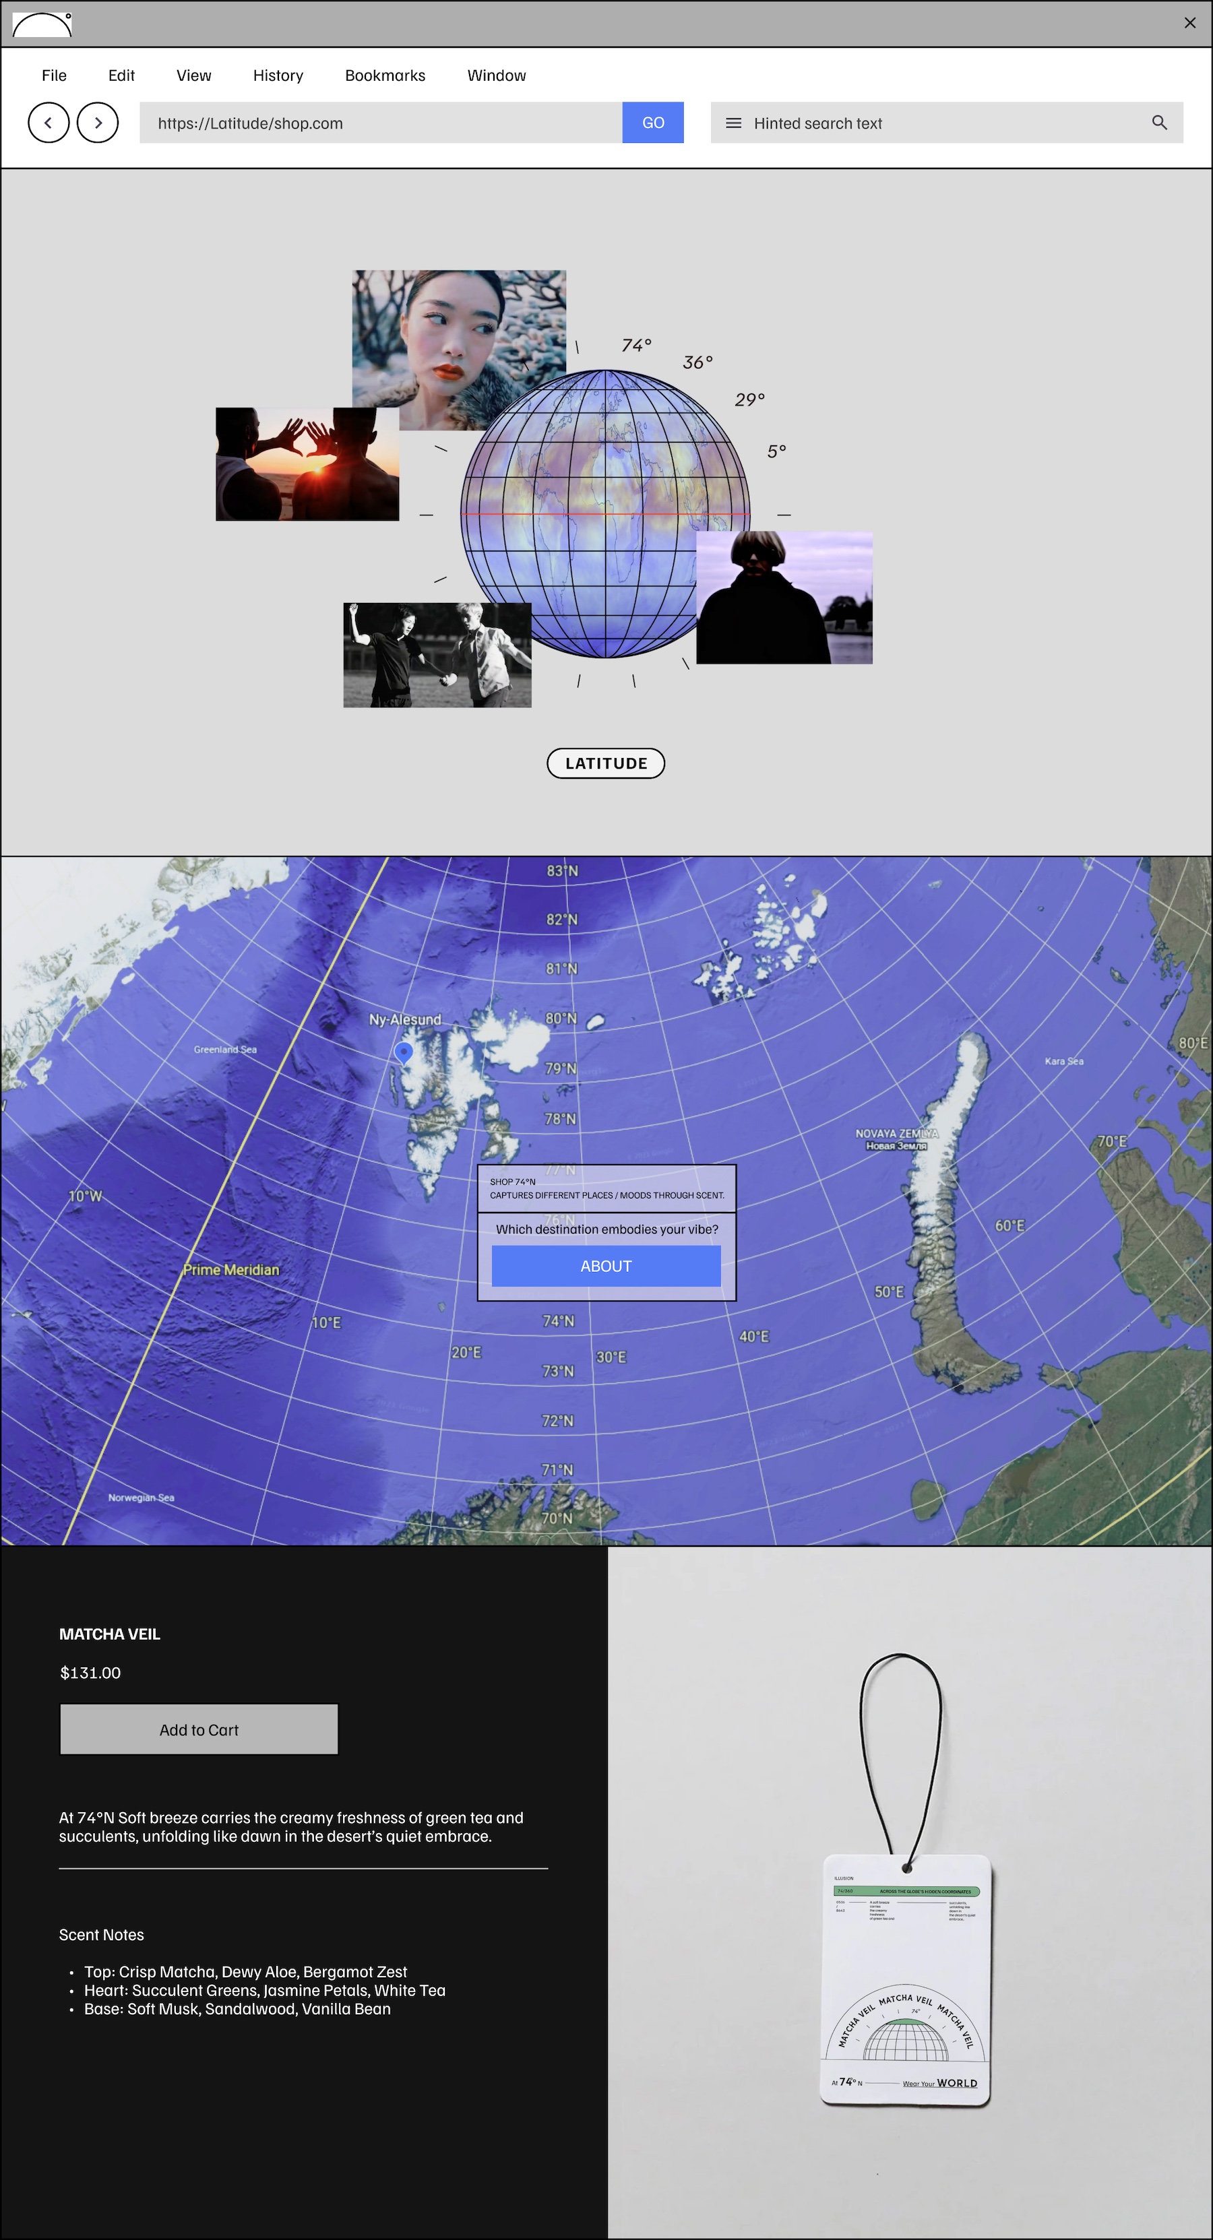Click the Top notes line: Crisp Matcha

[245, 1972]
